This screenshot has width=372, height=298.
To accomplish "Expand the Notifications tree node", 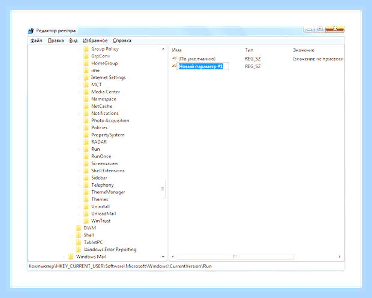I will tap(79, 114).
